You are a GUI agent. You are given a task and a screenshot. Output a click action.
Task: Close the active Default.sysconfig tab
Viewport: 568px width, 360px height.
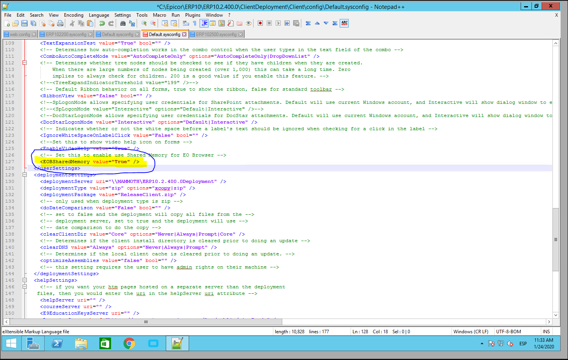[x=184, y=34]
